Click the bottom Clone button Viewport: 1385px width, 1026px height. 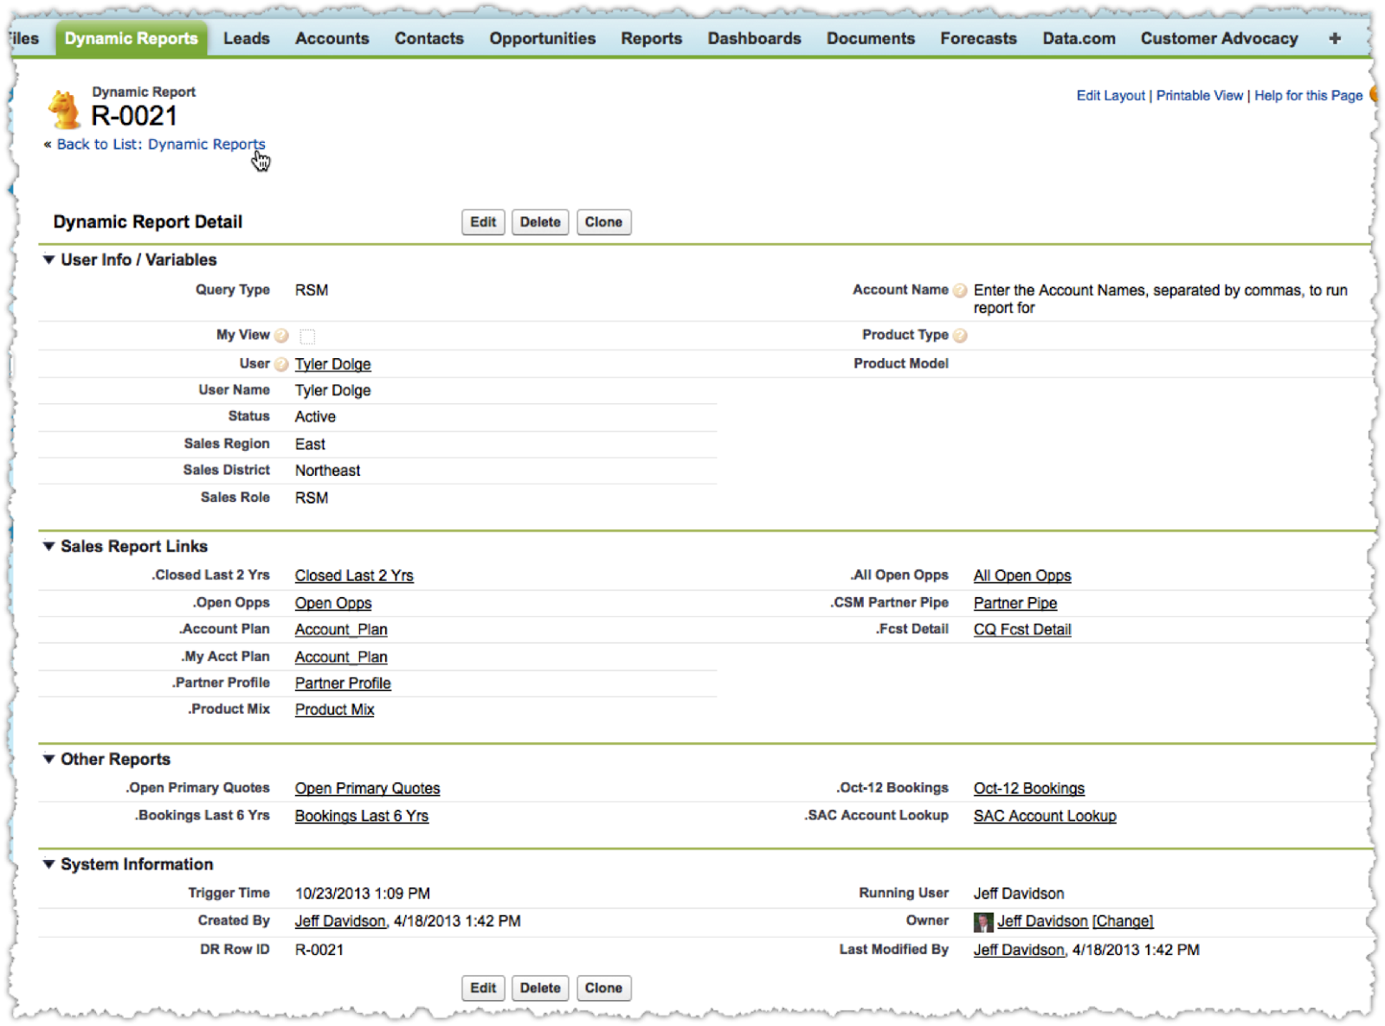click(x=603, y=988)
